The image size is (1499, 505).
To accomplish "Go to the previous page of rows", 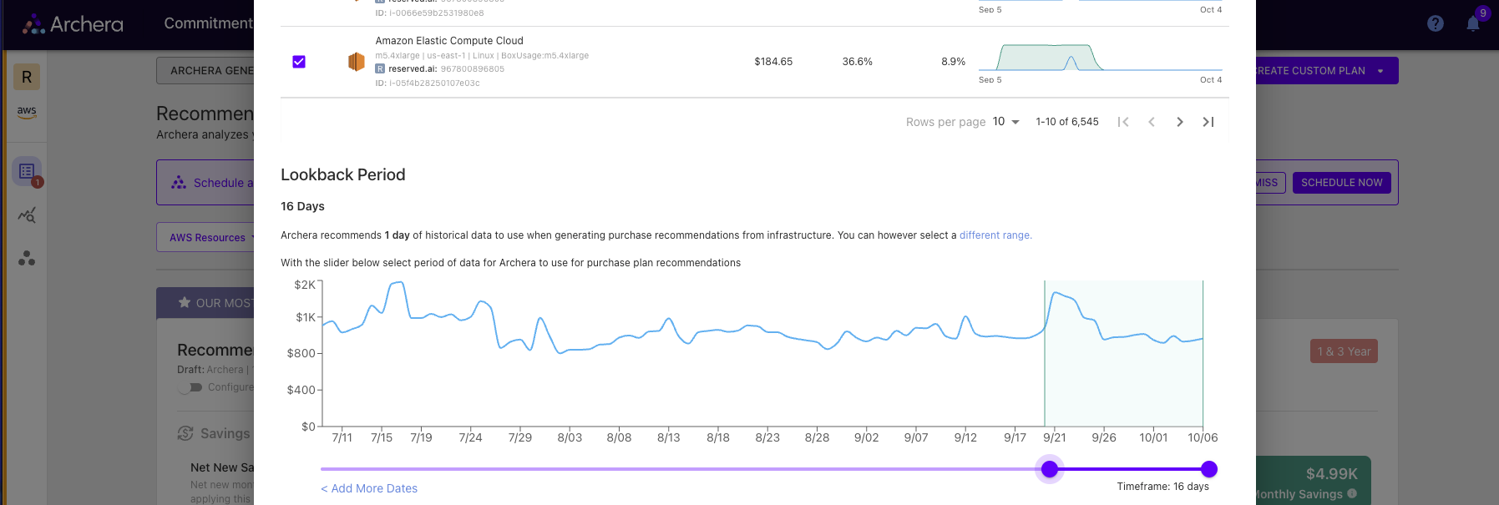I will 1152,122.
